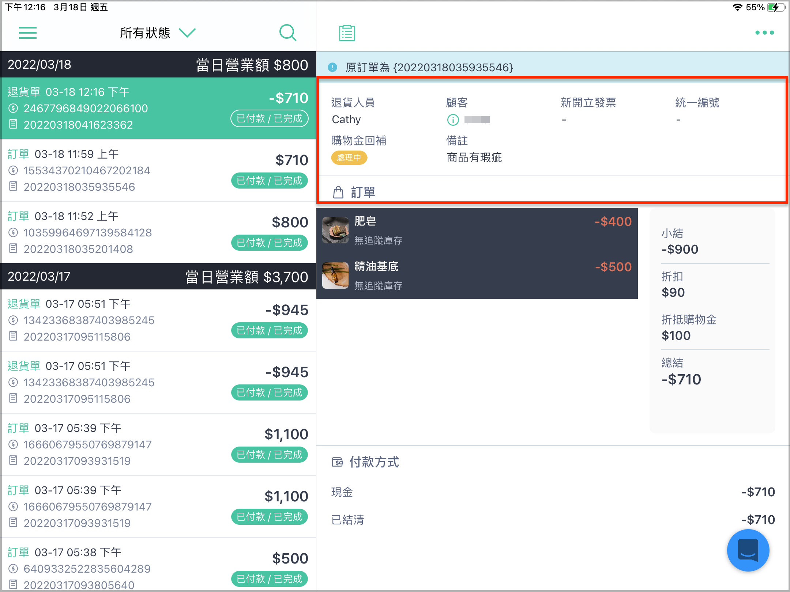This screenshot has height=592, width=790.
Task: Click the 現金 payment row
Action: coord(553,492)
